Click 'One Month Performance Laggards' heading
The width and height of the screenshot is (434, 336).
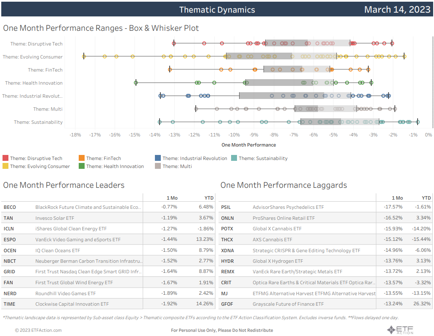coord(284,185)
